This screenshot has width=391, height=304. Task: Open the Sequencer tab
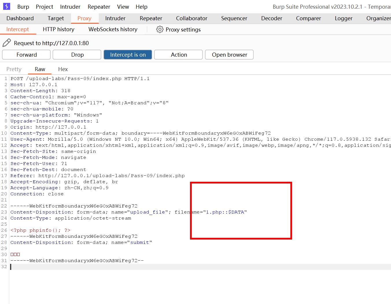234,18
